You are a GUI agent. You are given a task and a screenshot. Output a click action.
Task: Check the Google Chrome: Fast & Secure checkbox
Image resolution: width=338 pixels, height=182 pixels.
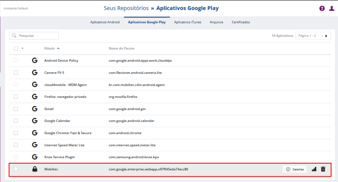16,133
